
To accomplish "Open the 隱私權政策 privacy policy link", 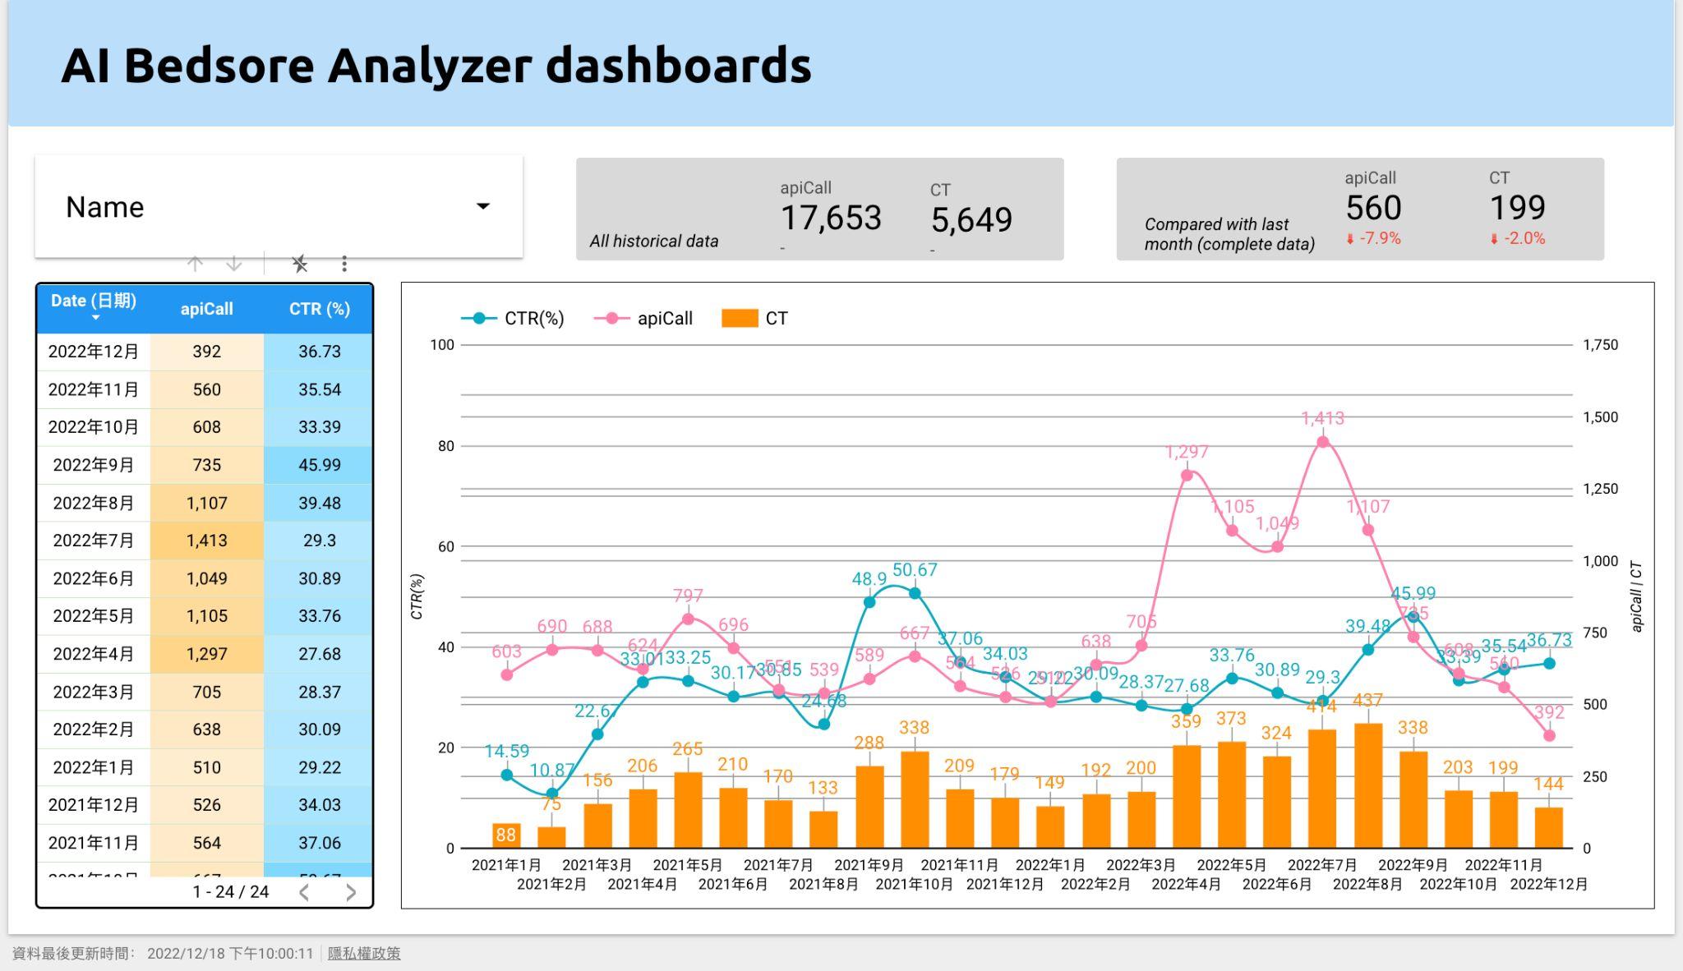I will click(x=364, y=954).
